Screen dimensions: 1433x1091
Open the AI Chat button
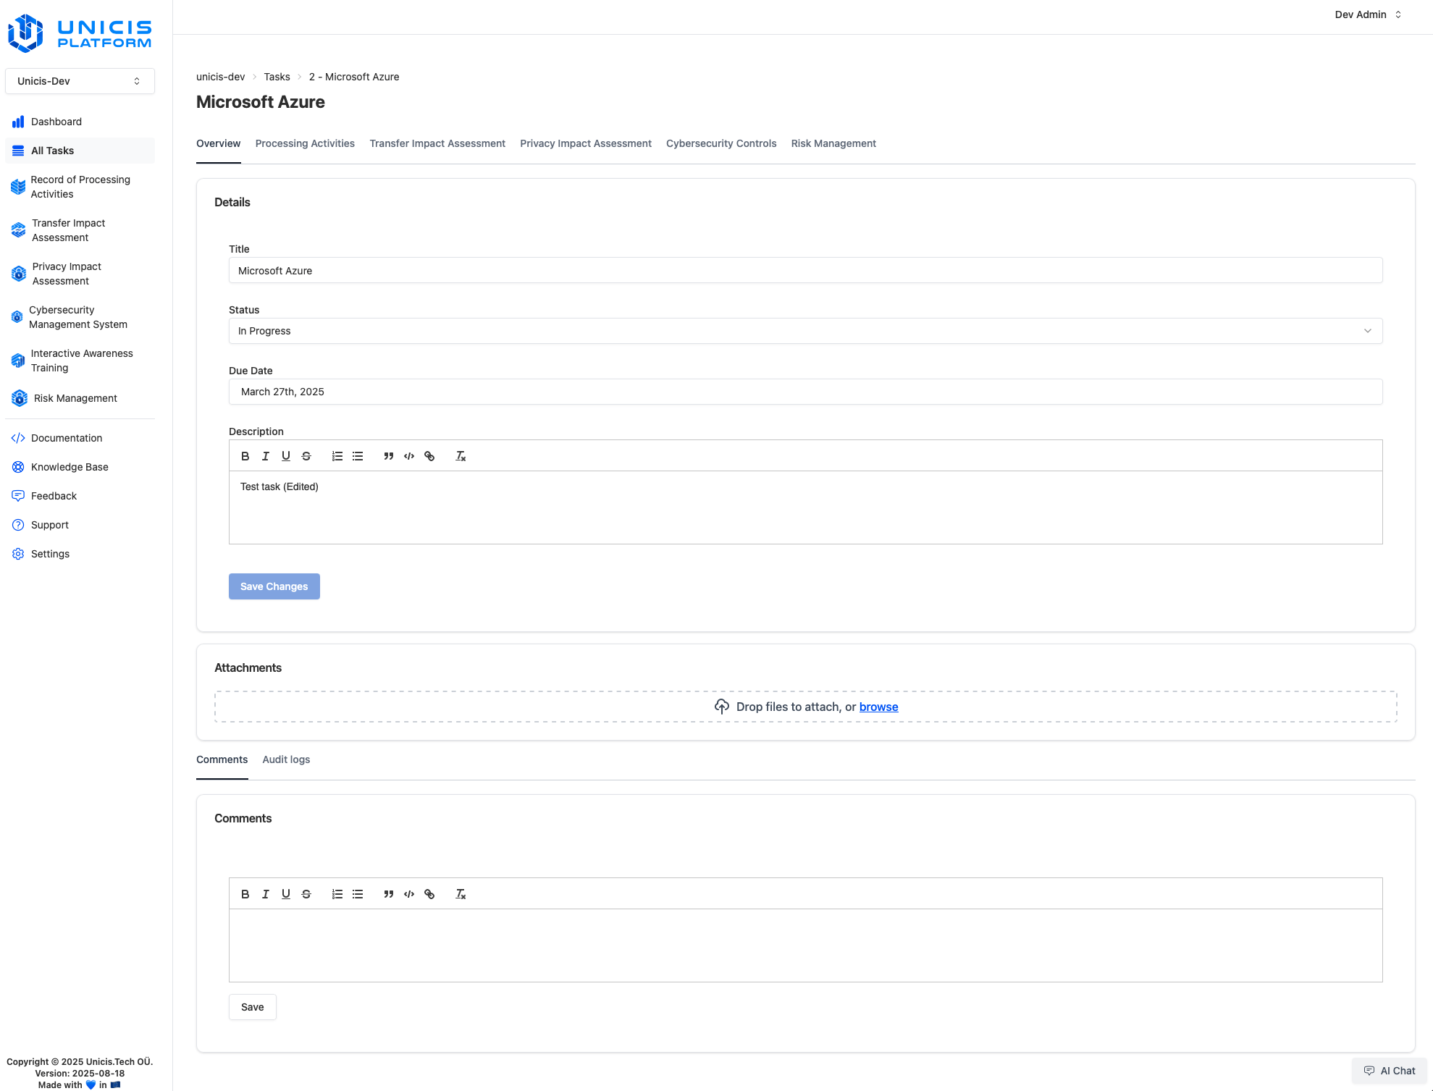point(1389,1071)
